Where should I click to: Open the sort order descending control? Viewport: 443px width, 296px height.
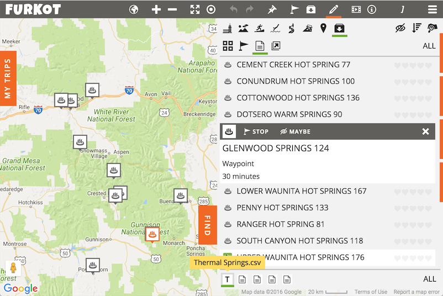pyautogui.click(x=416, y=28)
